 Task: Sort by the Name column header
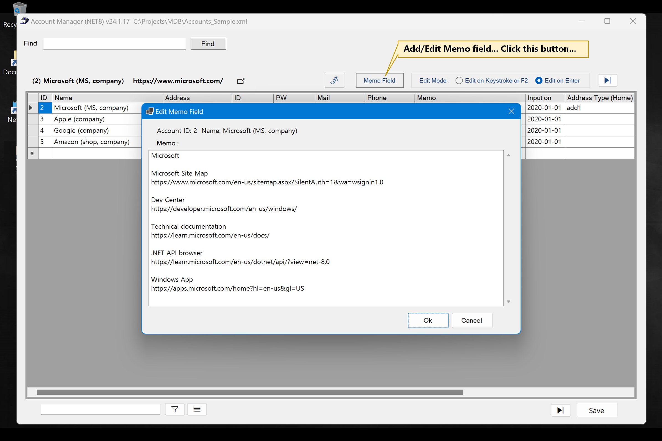pyautogui.click(x=107, y=98)
